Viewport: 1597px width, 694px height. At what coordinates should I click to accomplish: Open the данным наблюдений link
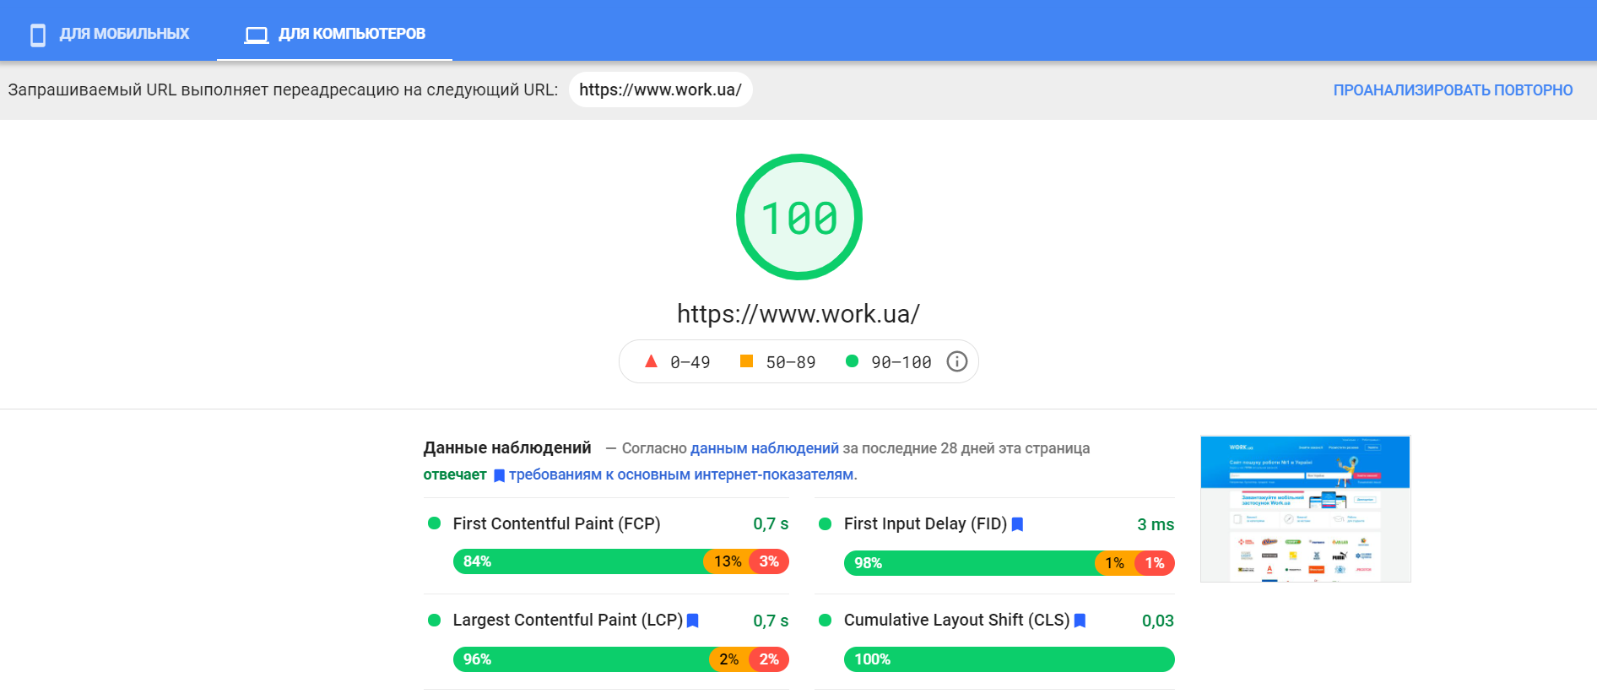coord(764,448)
